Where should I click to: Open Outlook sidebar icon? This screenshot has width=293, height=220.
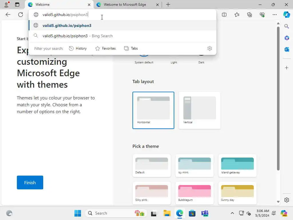point(287,49)
